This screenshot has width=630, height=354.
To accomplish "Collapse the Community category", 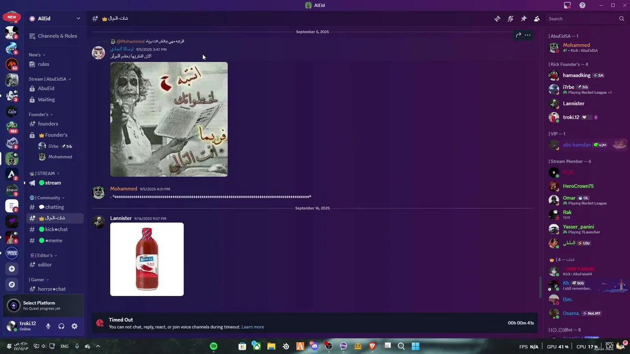I will pos(47,198).
